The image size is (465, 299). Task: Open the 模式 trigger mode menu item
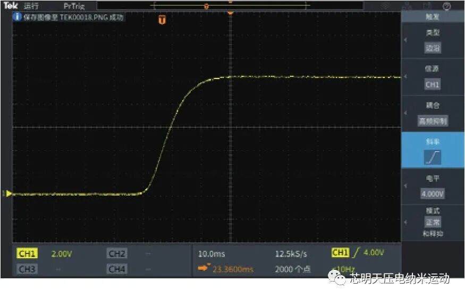[433, 223]
